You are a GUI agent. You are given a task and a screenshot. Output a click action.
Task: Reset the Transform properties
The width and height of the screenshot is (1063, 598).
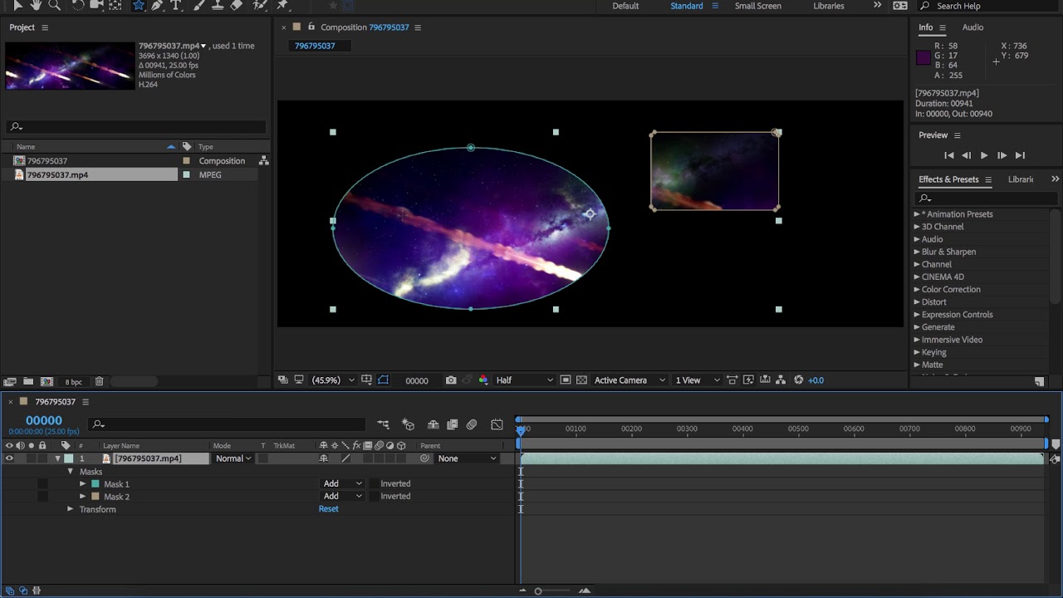click(x=328, y=509)
